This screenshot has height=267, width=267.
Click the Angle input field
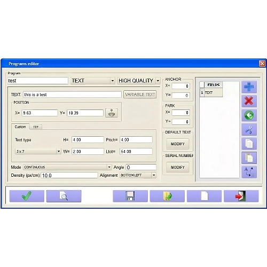point(141,167)
